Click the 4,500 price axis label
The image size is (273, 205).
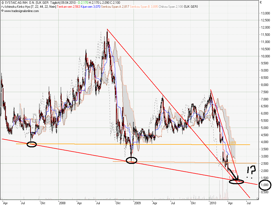(x=265, y=135)
